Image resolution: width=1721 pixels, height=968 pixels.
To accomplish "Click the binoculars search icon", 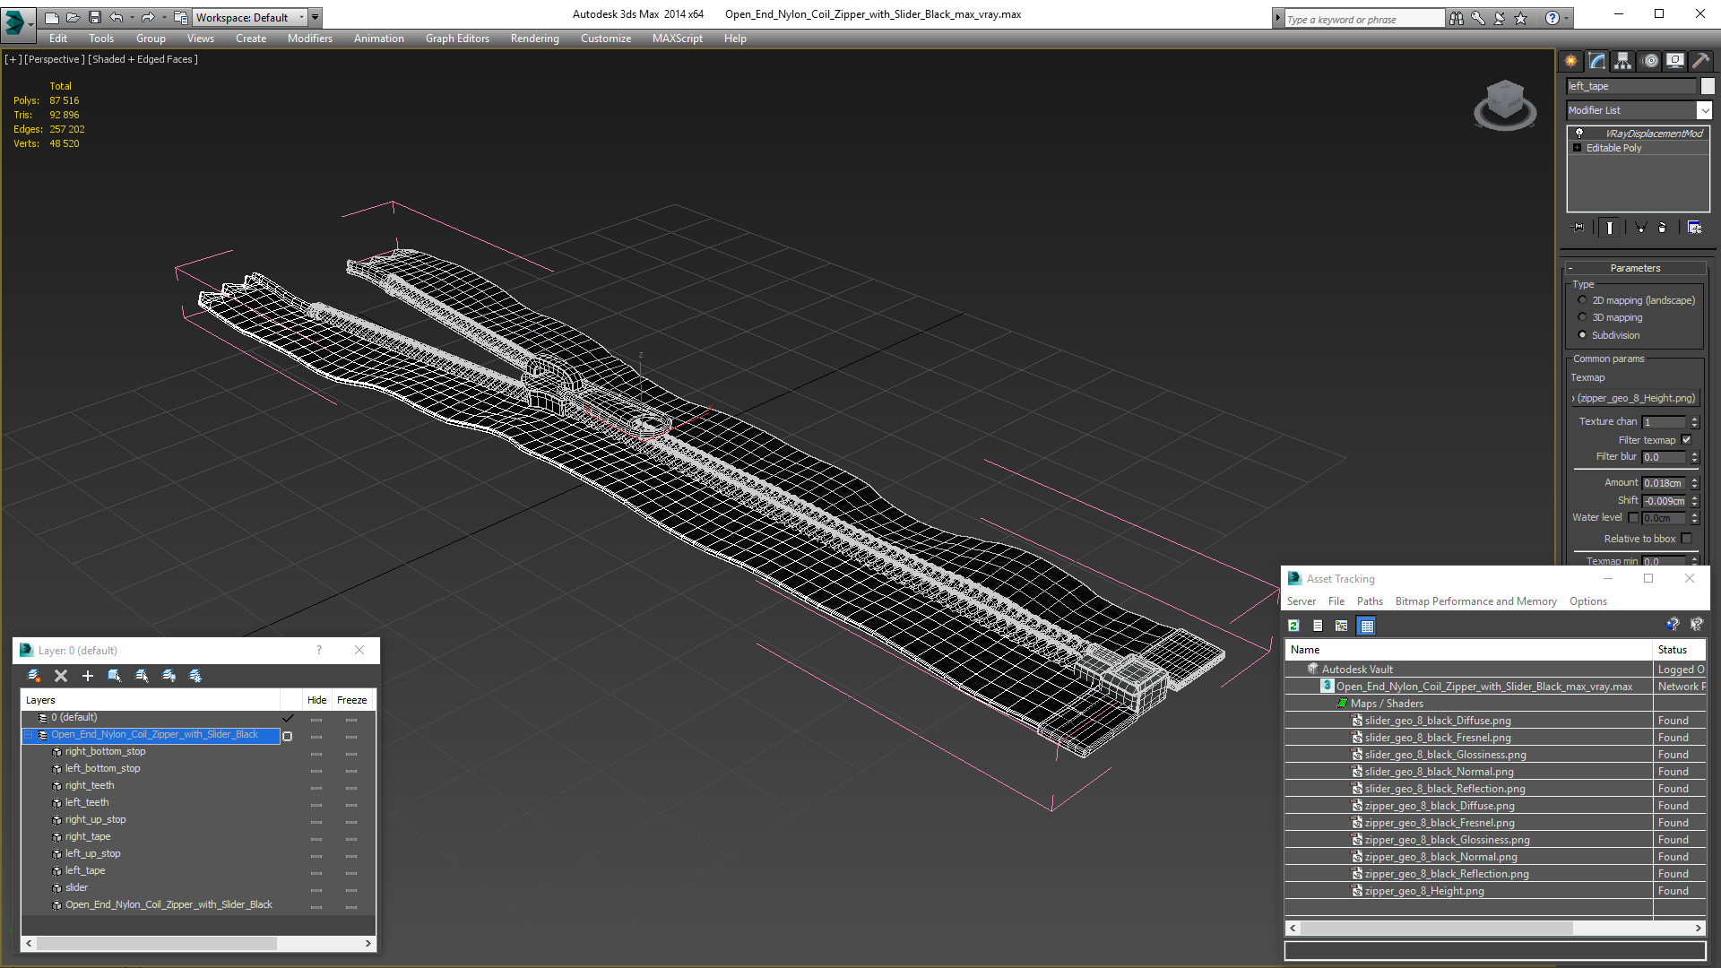I will click(x=1456, y=18).
